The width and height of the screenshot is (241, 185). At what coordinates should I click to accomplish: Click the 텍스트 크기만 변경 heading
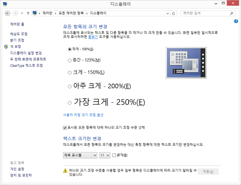[x=82, y=138]
